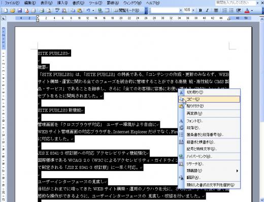Click the heading text SITE PUBLIS3 新機能
The width and height of the screenshot is (264, 202).
(60, 110)
